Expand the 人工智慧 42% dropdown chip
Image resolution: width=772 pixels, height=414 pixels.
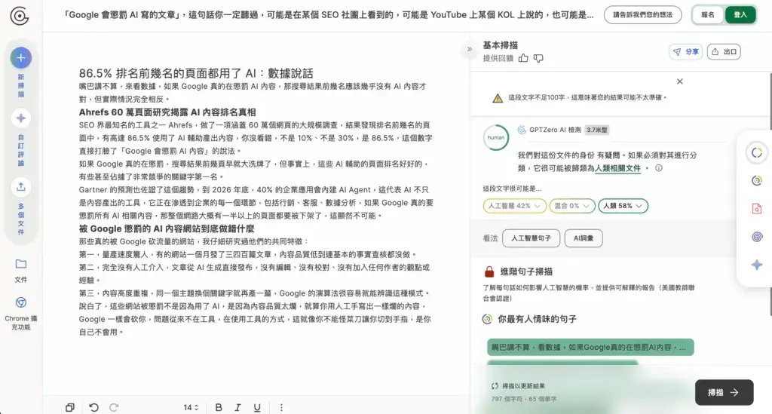tap(514, 205)
